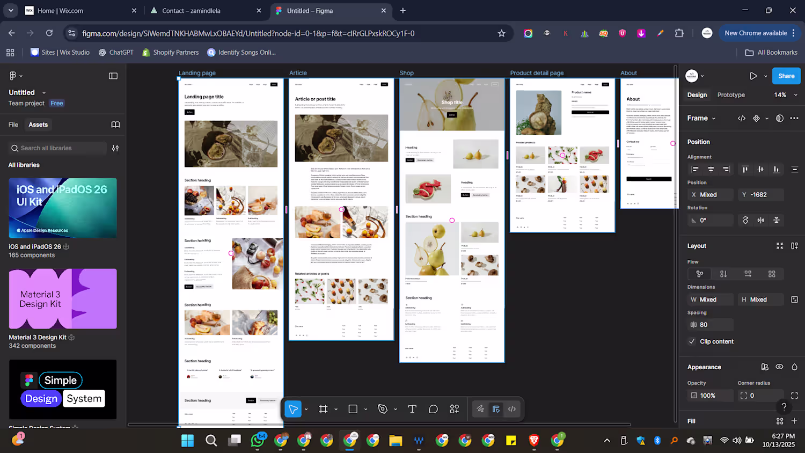Open the Frame type dropdown
The image size is (805, 453).
[x=701, y=118]
